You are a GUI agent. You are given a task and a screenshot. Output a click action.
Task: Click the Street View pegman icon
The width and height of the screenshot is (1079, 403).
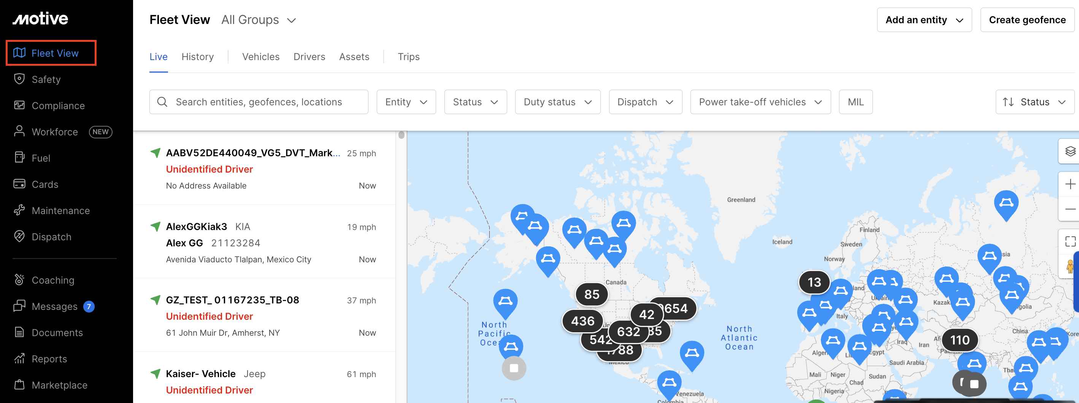(x=1070, y=266)
